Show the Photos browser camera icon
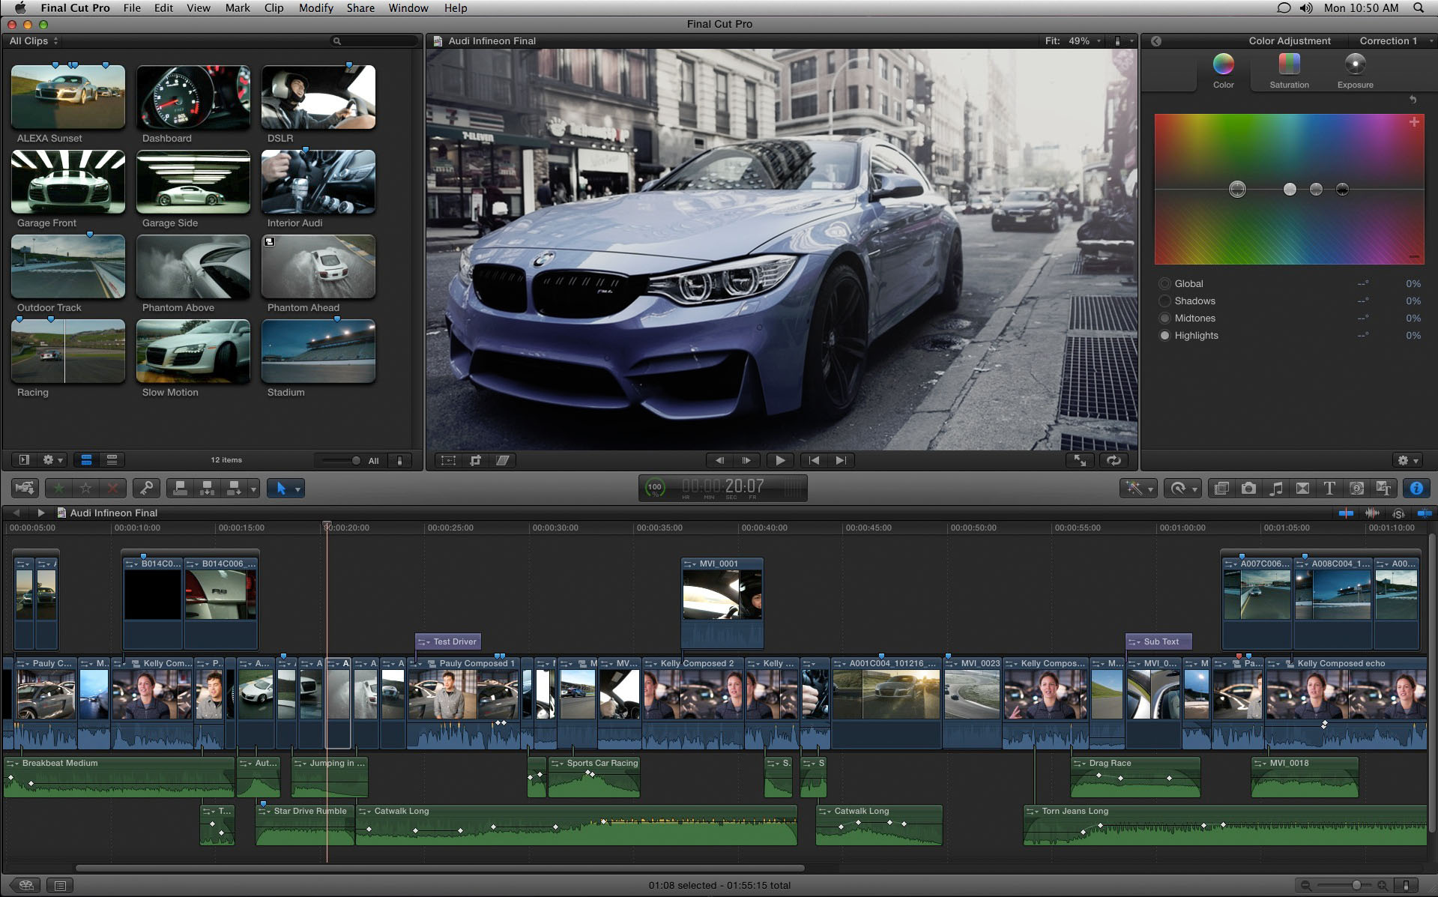 [x=1248, y=489]
